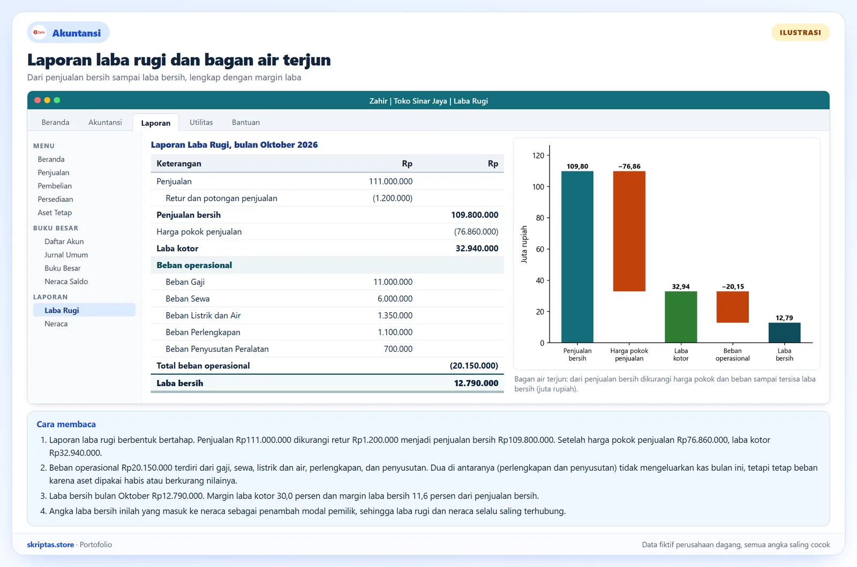Click the green maximize dot
857x567 pixels.
(57, 100)
